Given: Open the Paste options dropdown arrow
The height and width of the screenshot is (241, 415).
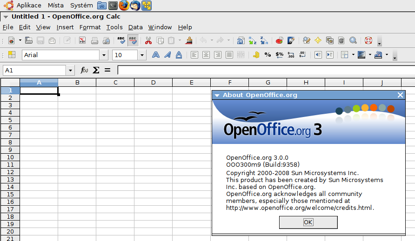Looking at the screenshot, I should [180, 40].
